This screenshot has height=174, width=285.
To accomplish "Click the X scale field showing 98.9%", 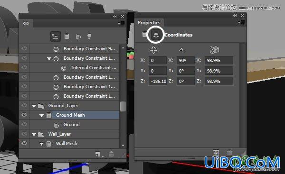I will [x=219, y=60].
